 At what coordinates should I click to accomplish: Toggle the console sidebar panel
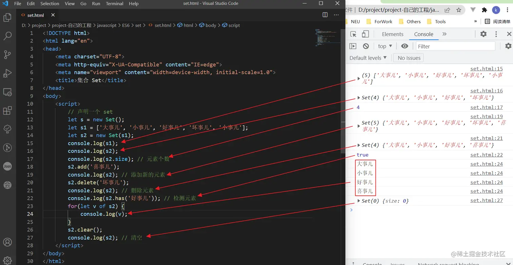click(353, 46)
